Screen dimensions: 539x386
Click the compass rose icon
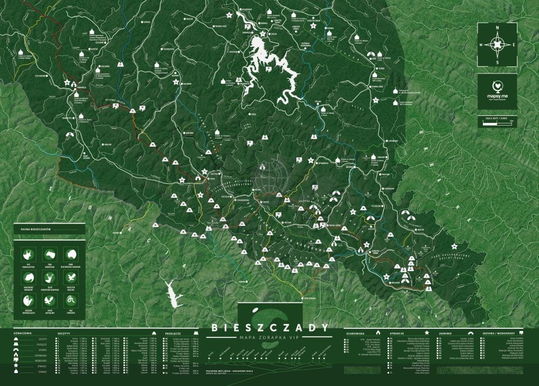(x=497, y=44)
